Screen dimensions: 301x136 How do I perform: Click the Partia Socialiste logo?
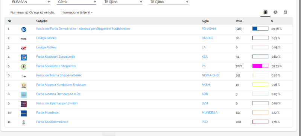(24, 67)
